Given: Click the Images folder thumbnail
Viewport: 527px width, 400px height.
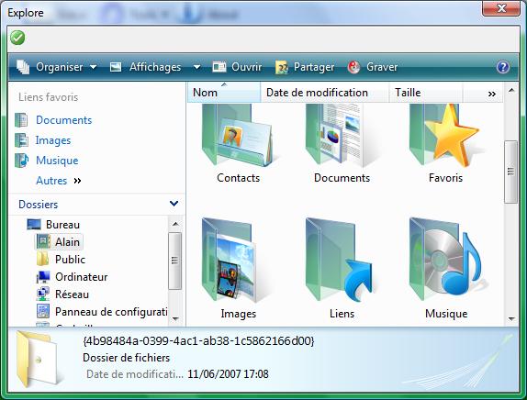Looking at the screenshot, I should point(230,260).
